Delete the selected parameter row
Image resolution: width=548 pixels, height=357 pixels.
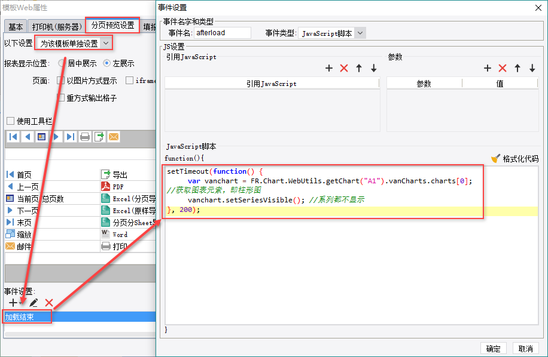[503, 68]
